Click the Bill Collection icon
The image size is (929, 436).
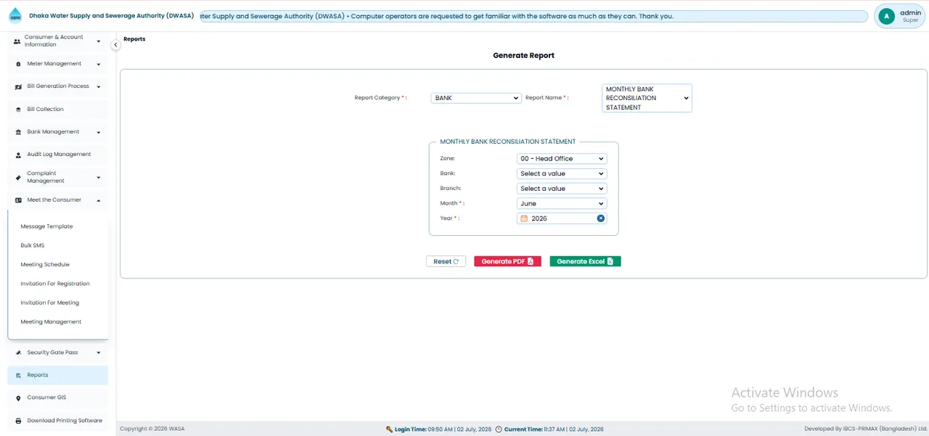coord(18,110)
